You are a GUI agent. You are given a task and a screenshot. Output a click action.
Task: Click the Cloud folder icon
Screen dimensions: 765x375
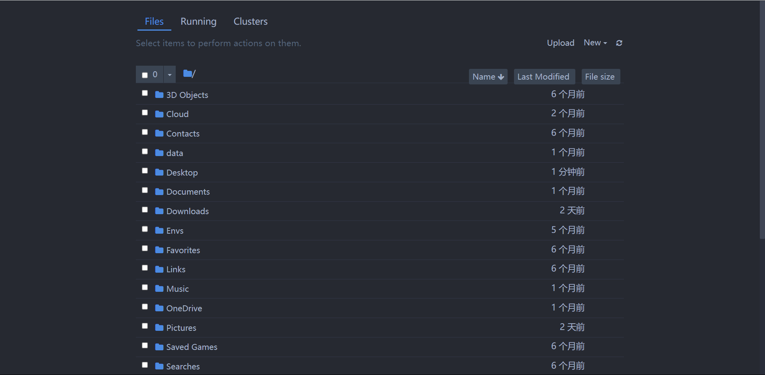pos(159,114)
